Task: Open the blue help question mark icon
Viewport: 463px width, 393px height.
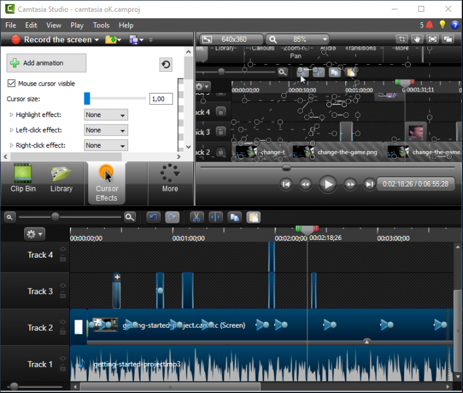Action: [455, 25]
